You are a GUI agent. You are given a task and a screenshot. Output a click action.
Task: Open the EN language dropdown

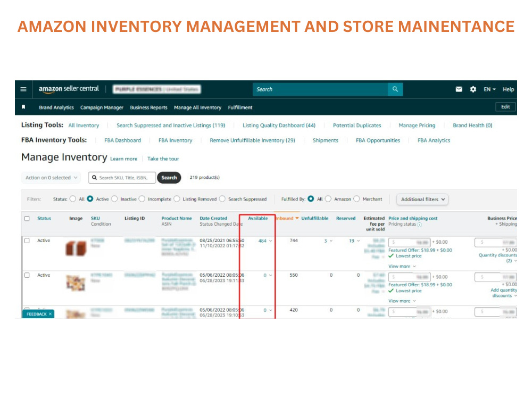(x=489, y=89)
